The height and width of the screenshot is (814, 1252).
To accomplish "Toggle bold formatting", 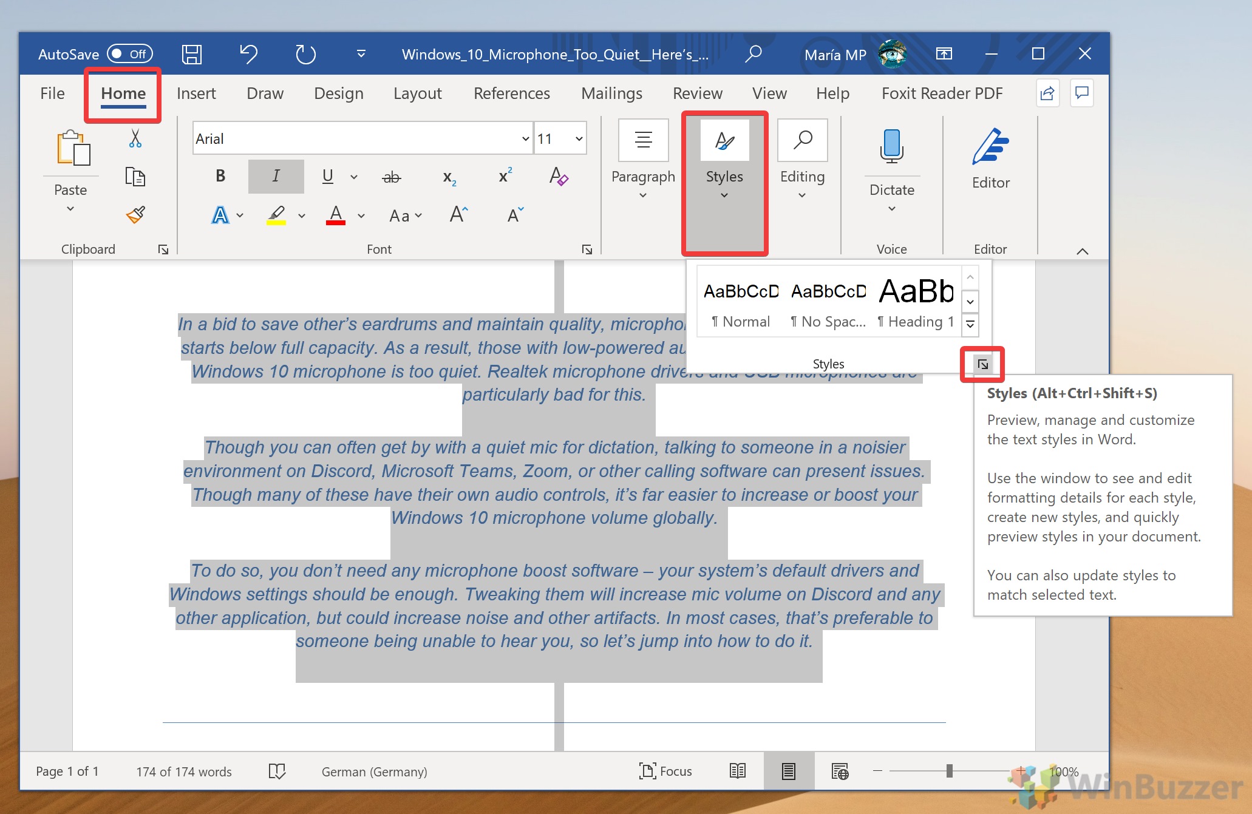I will (220, 177).
